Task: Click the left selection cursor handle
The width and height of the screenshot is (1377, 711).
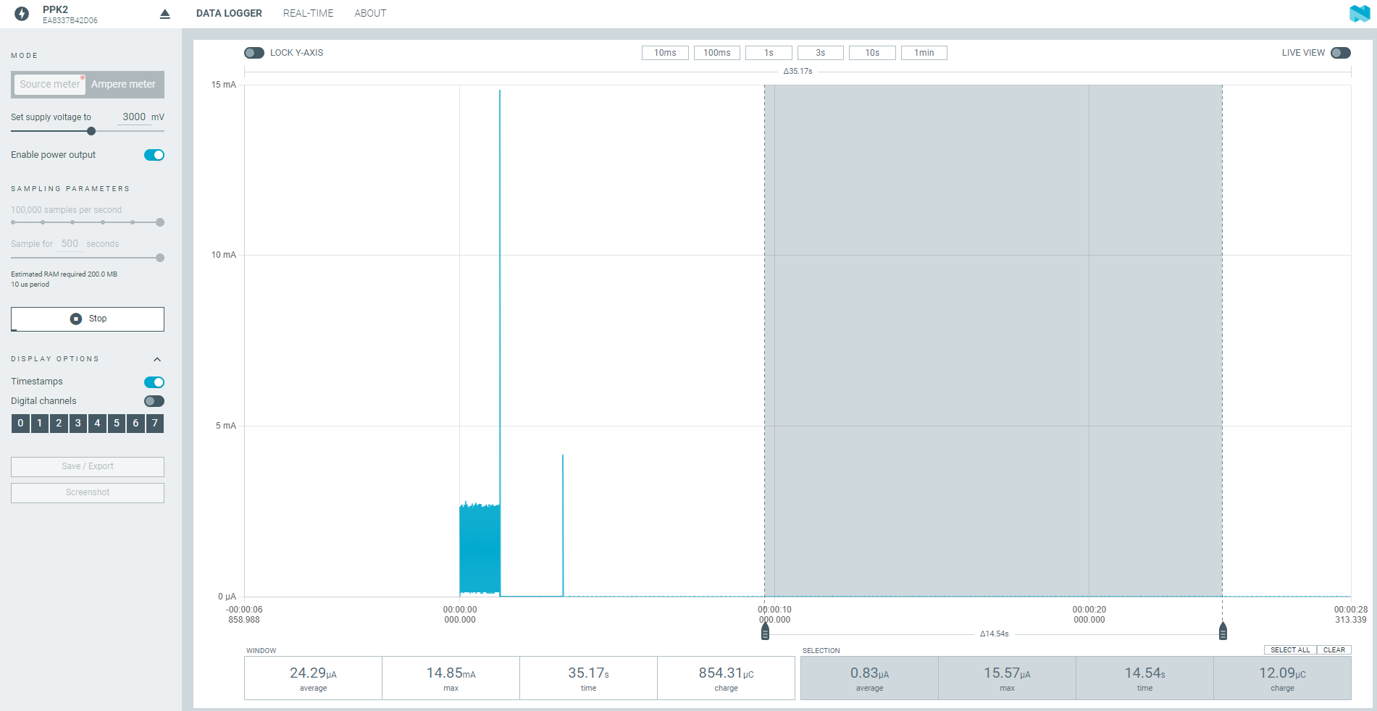Action: [x=765, y=631]
